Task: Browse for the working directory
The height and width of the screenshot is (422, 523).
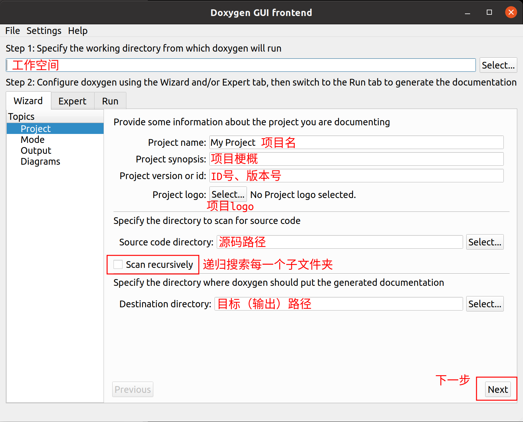Action: pyautogui.click(x=498, y=65)
